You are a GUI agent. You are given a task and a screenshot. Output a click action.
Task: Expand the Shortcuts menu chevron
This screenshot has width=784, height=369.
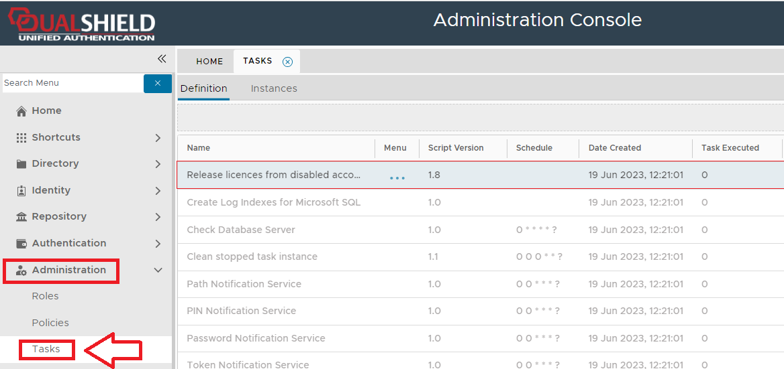click(158, 138)
